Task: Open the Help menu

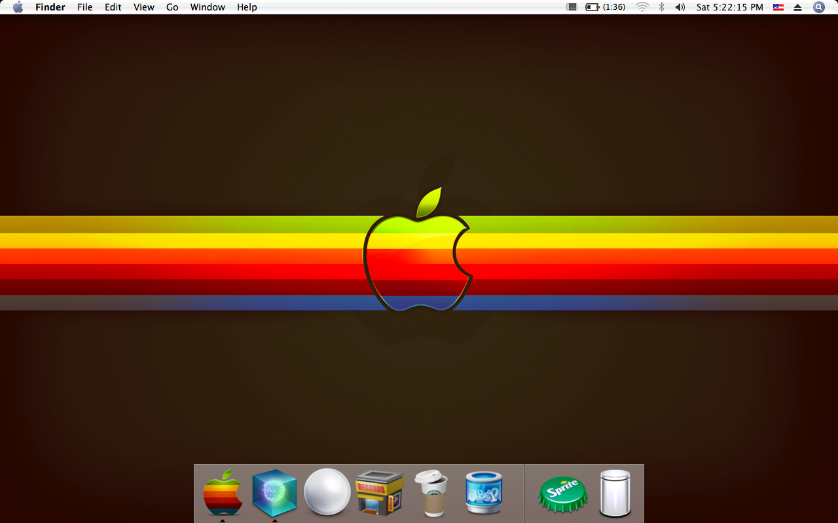Action: tap(247, 7)
